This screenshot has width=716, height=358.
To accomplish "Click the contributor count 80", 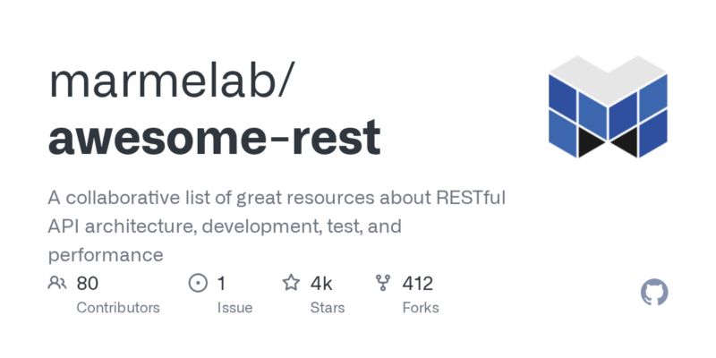I will click(x=88, y=284).
